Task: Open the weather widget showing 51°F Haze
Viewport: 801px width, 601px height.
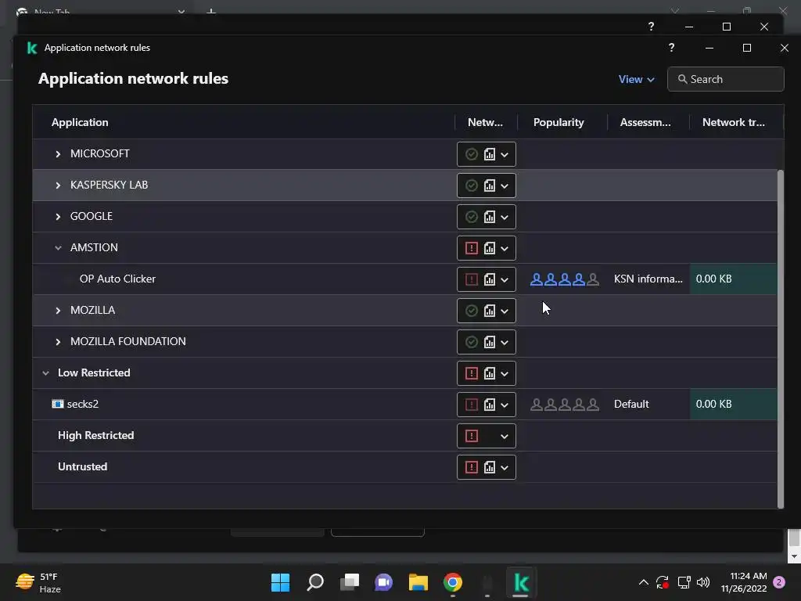Action: click(38, 582)
